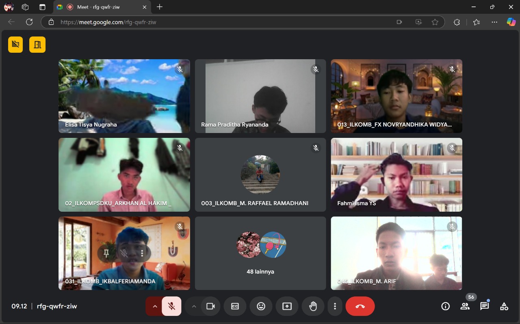Toggle the camera button
Screen dimensions: 520x324
point(210,306)
